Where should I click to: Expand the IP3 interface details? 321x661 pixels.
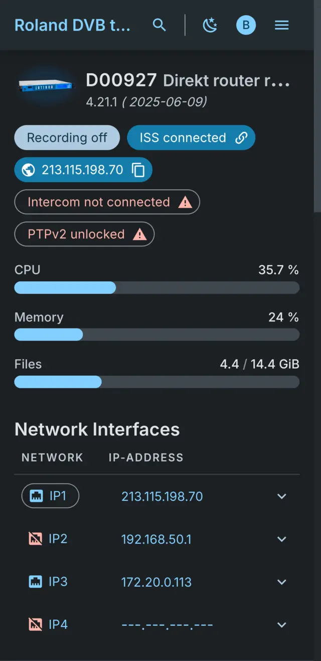pos(281,582)
